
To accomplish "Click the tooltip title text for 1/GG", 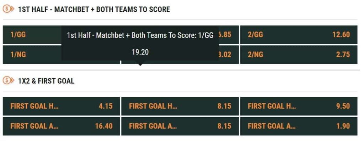I will [x=140, y=35].
